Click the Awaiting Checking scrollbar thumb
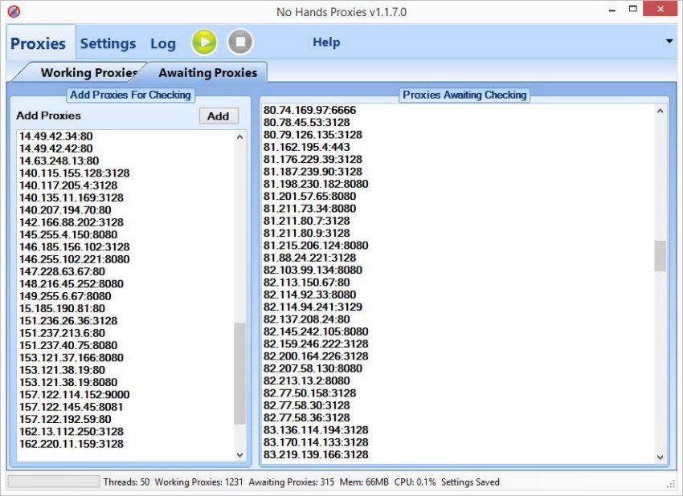The width and height of the screenshot is (683, 496). 661,256
